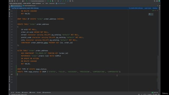This screenshot has width=169, height=95.
Task: Open the Event Log
Action: click(155, 92)
